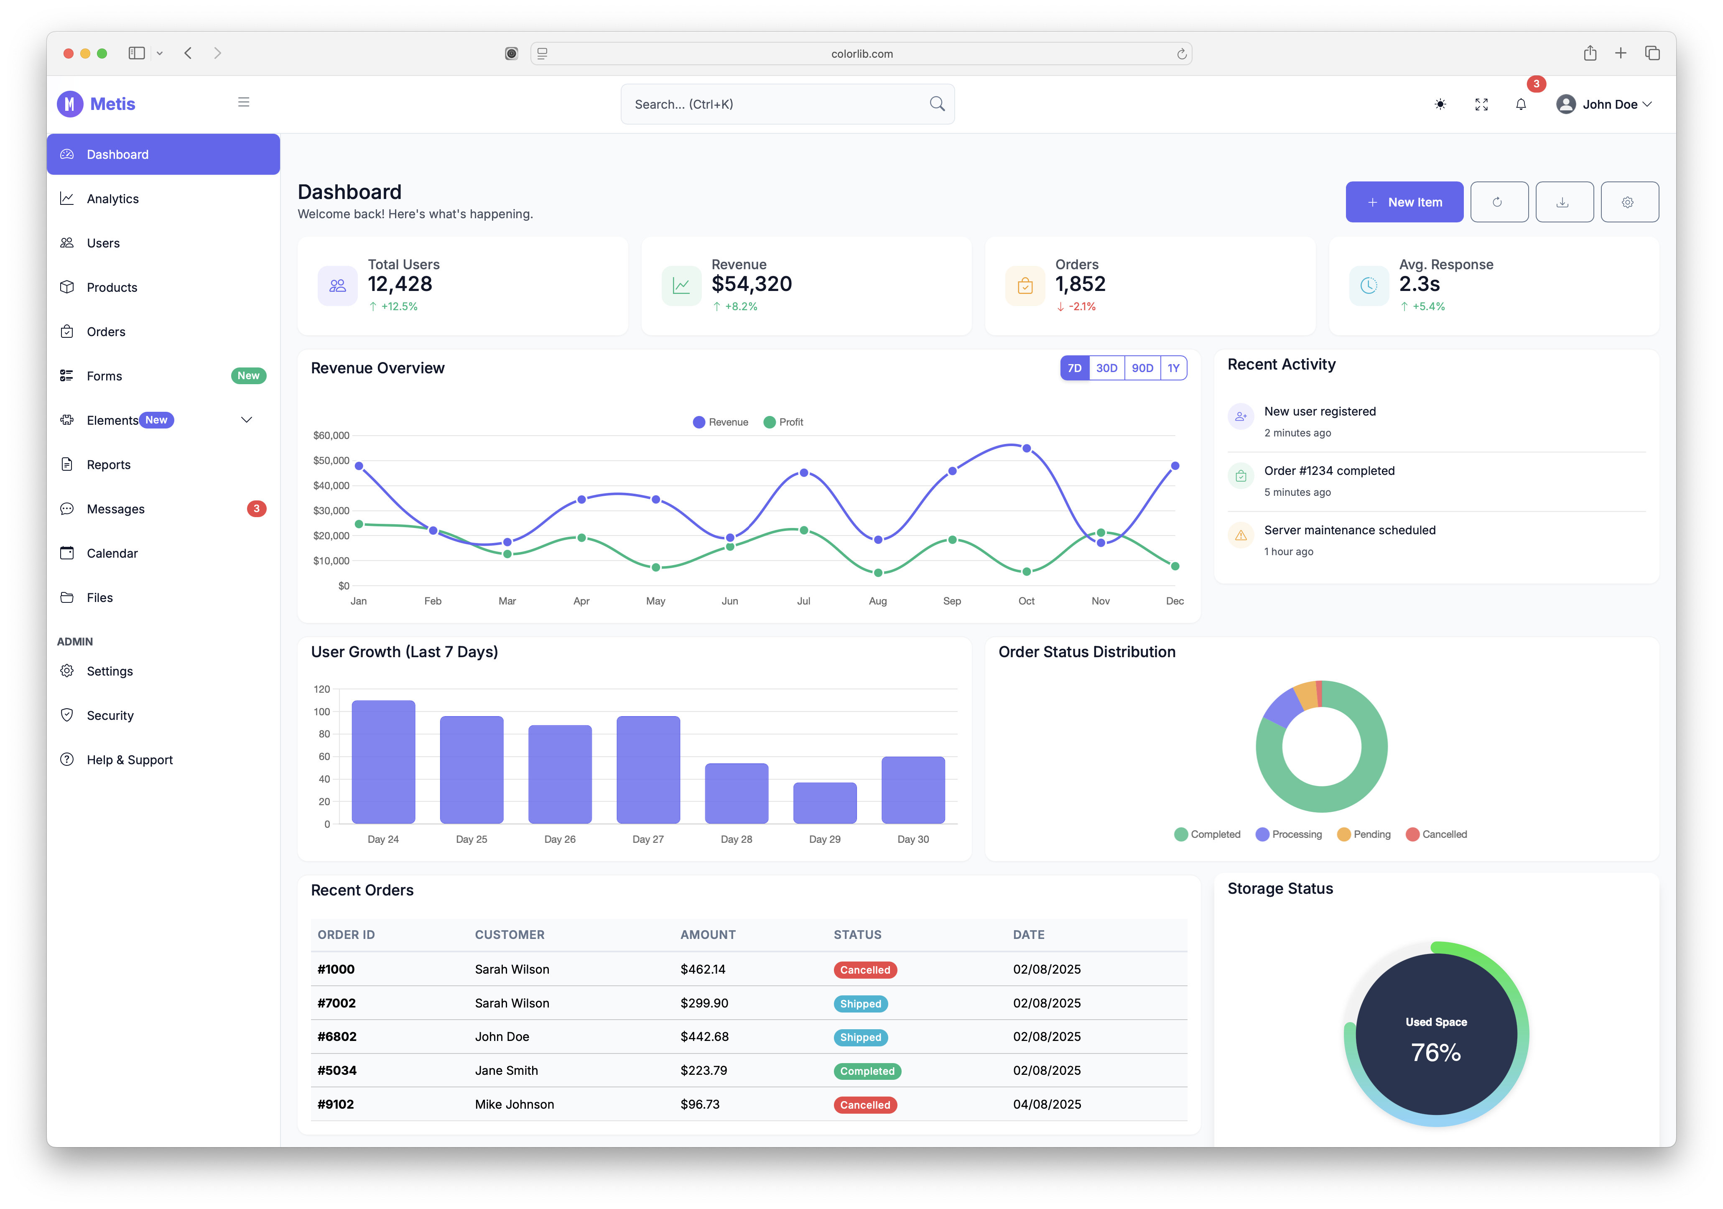Image resolution: width=1723 pixels, height=1209 pixels.
Task: Select the 30D range tab
Action: click(1106, 368)
